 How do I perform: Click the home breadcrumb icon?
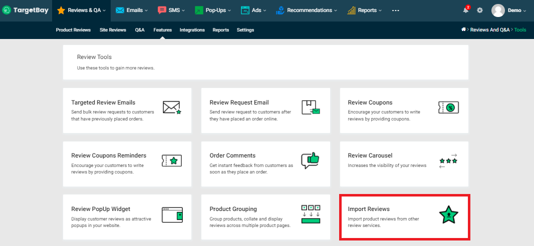coord(463,29)
